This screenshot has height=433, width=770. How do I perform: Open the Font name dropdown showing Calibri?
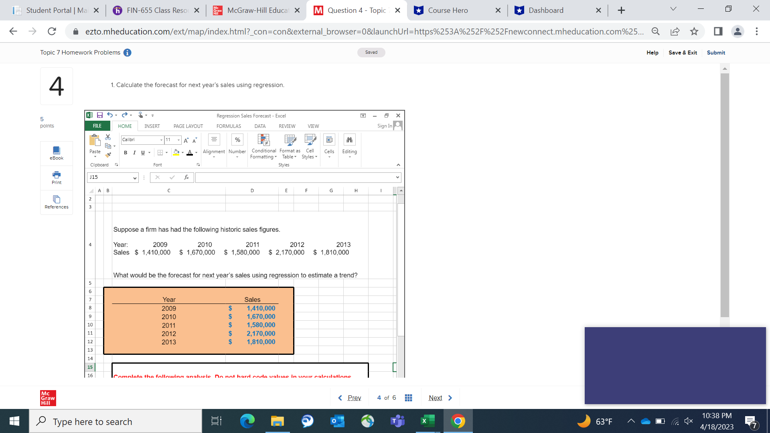pyautogui.click(x=162, y=140)
